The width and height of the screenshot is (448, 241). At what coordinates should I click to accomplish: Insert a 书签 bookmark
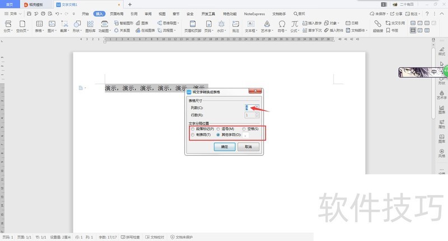click(x=392, y=30)
